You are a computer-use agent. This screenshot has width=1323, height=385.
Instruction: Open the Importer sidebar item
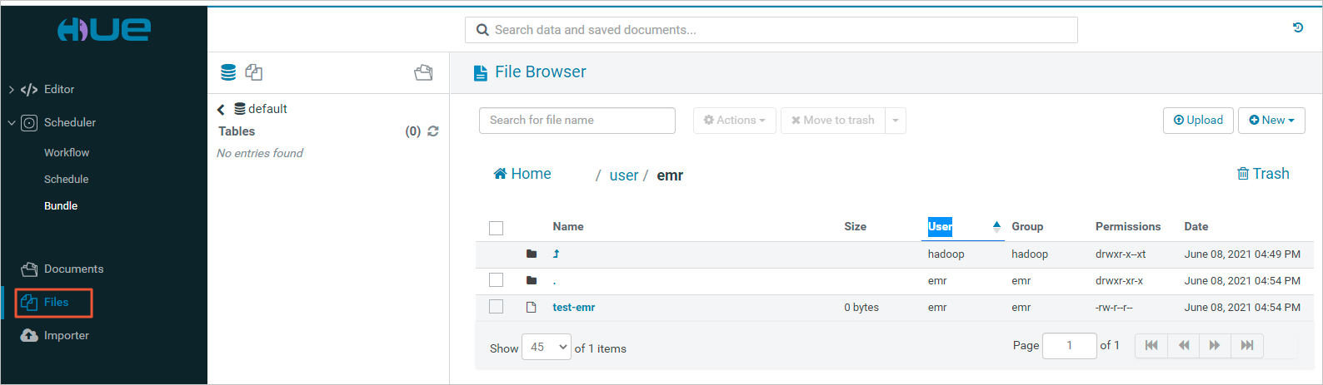[67, 336]
